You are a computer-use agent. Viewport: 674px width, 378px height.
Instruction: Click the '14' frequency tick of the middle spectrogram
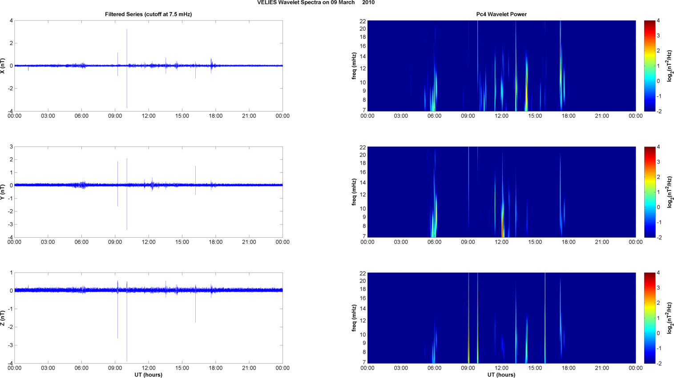point(363,183)
